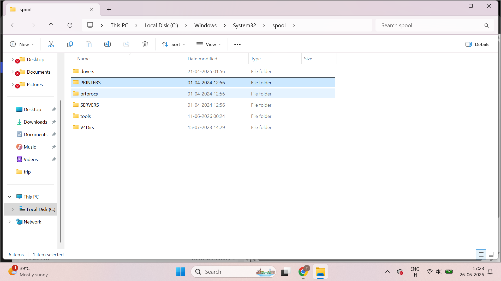Switch to large thumbnails view icon
Viewport: 501px width, 281px height.
pos(491,254)
